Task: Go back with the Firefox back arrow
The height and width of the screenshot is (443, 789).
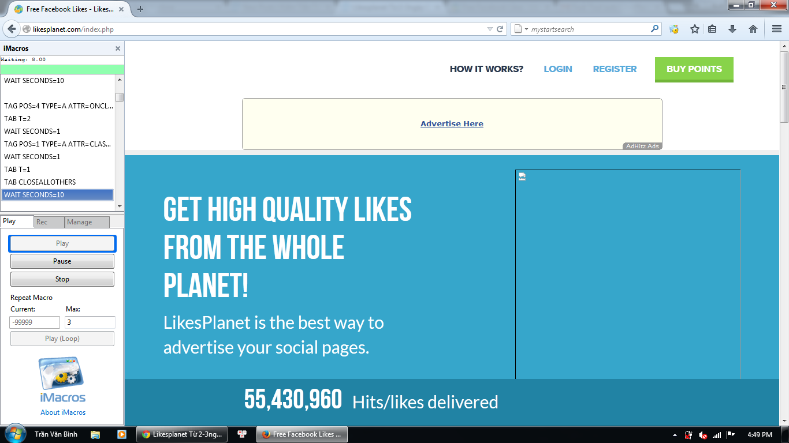Action: tap(12, 29)
